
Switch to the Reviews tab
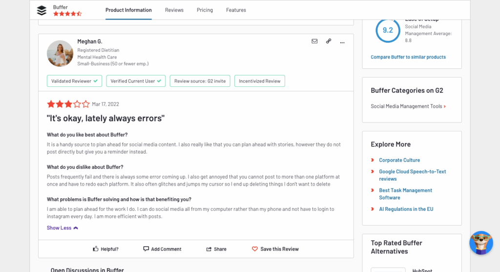[174, 10]
